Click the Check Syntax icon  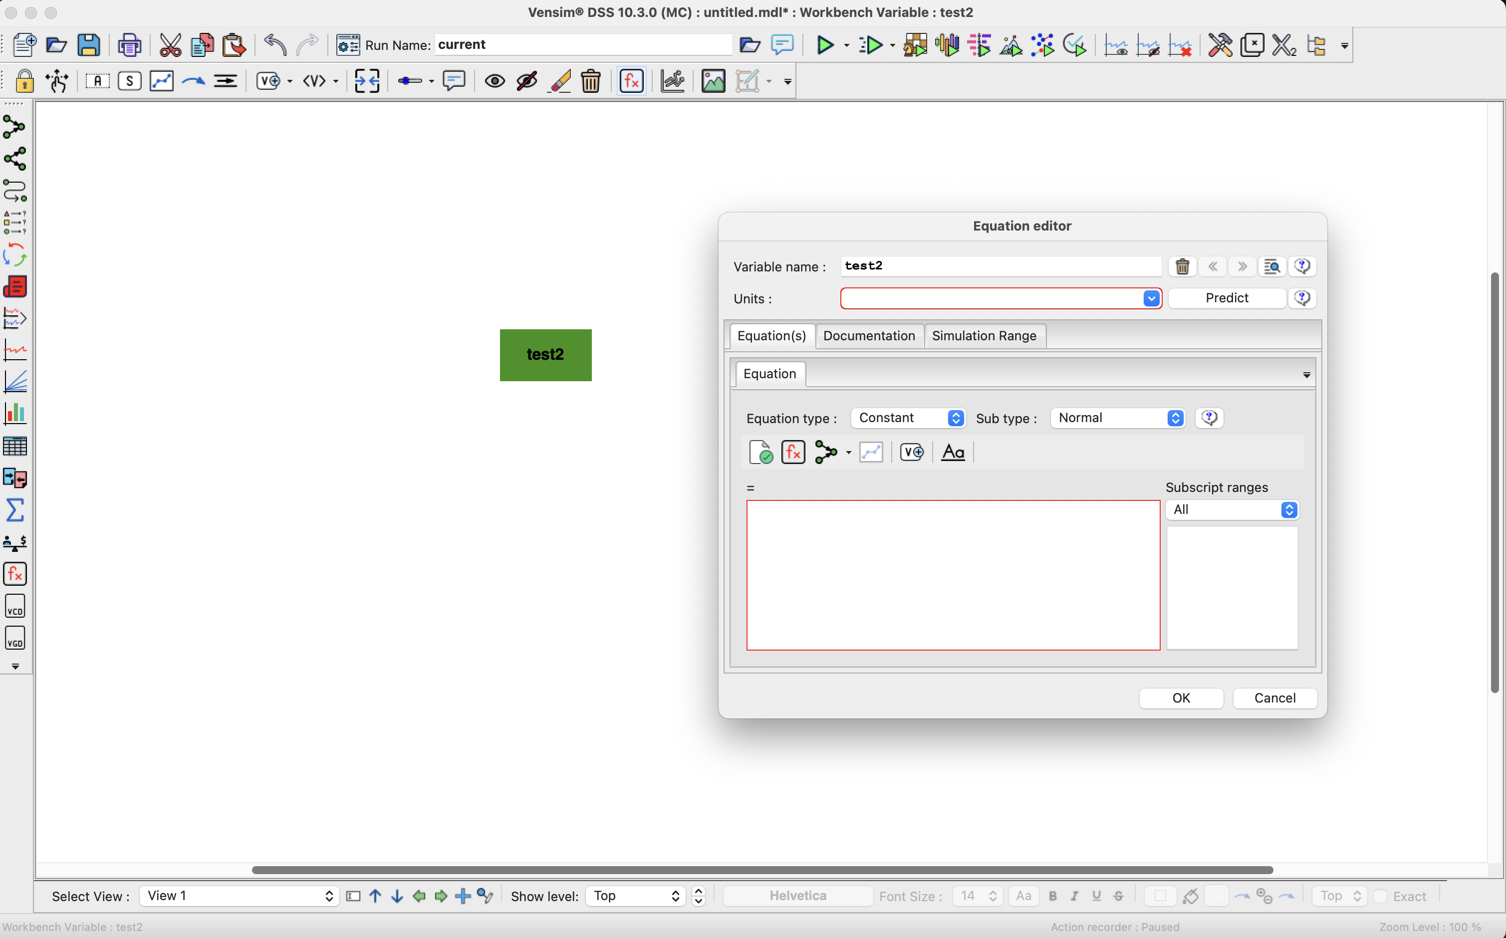tap(760, 452)
